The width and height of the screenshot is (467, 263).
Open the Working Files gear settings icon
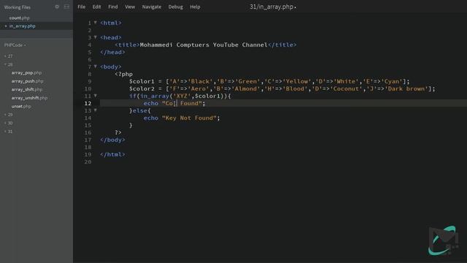click(57, 7)
